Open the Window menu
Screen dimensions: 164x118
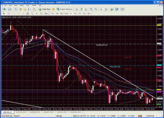point(34,5)
